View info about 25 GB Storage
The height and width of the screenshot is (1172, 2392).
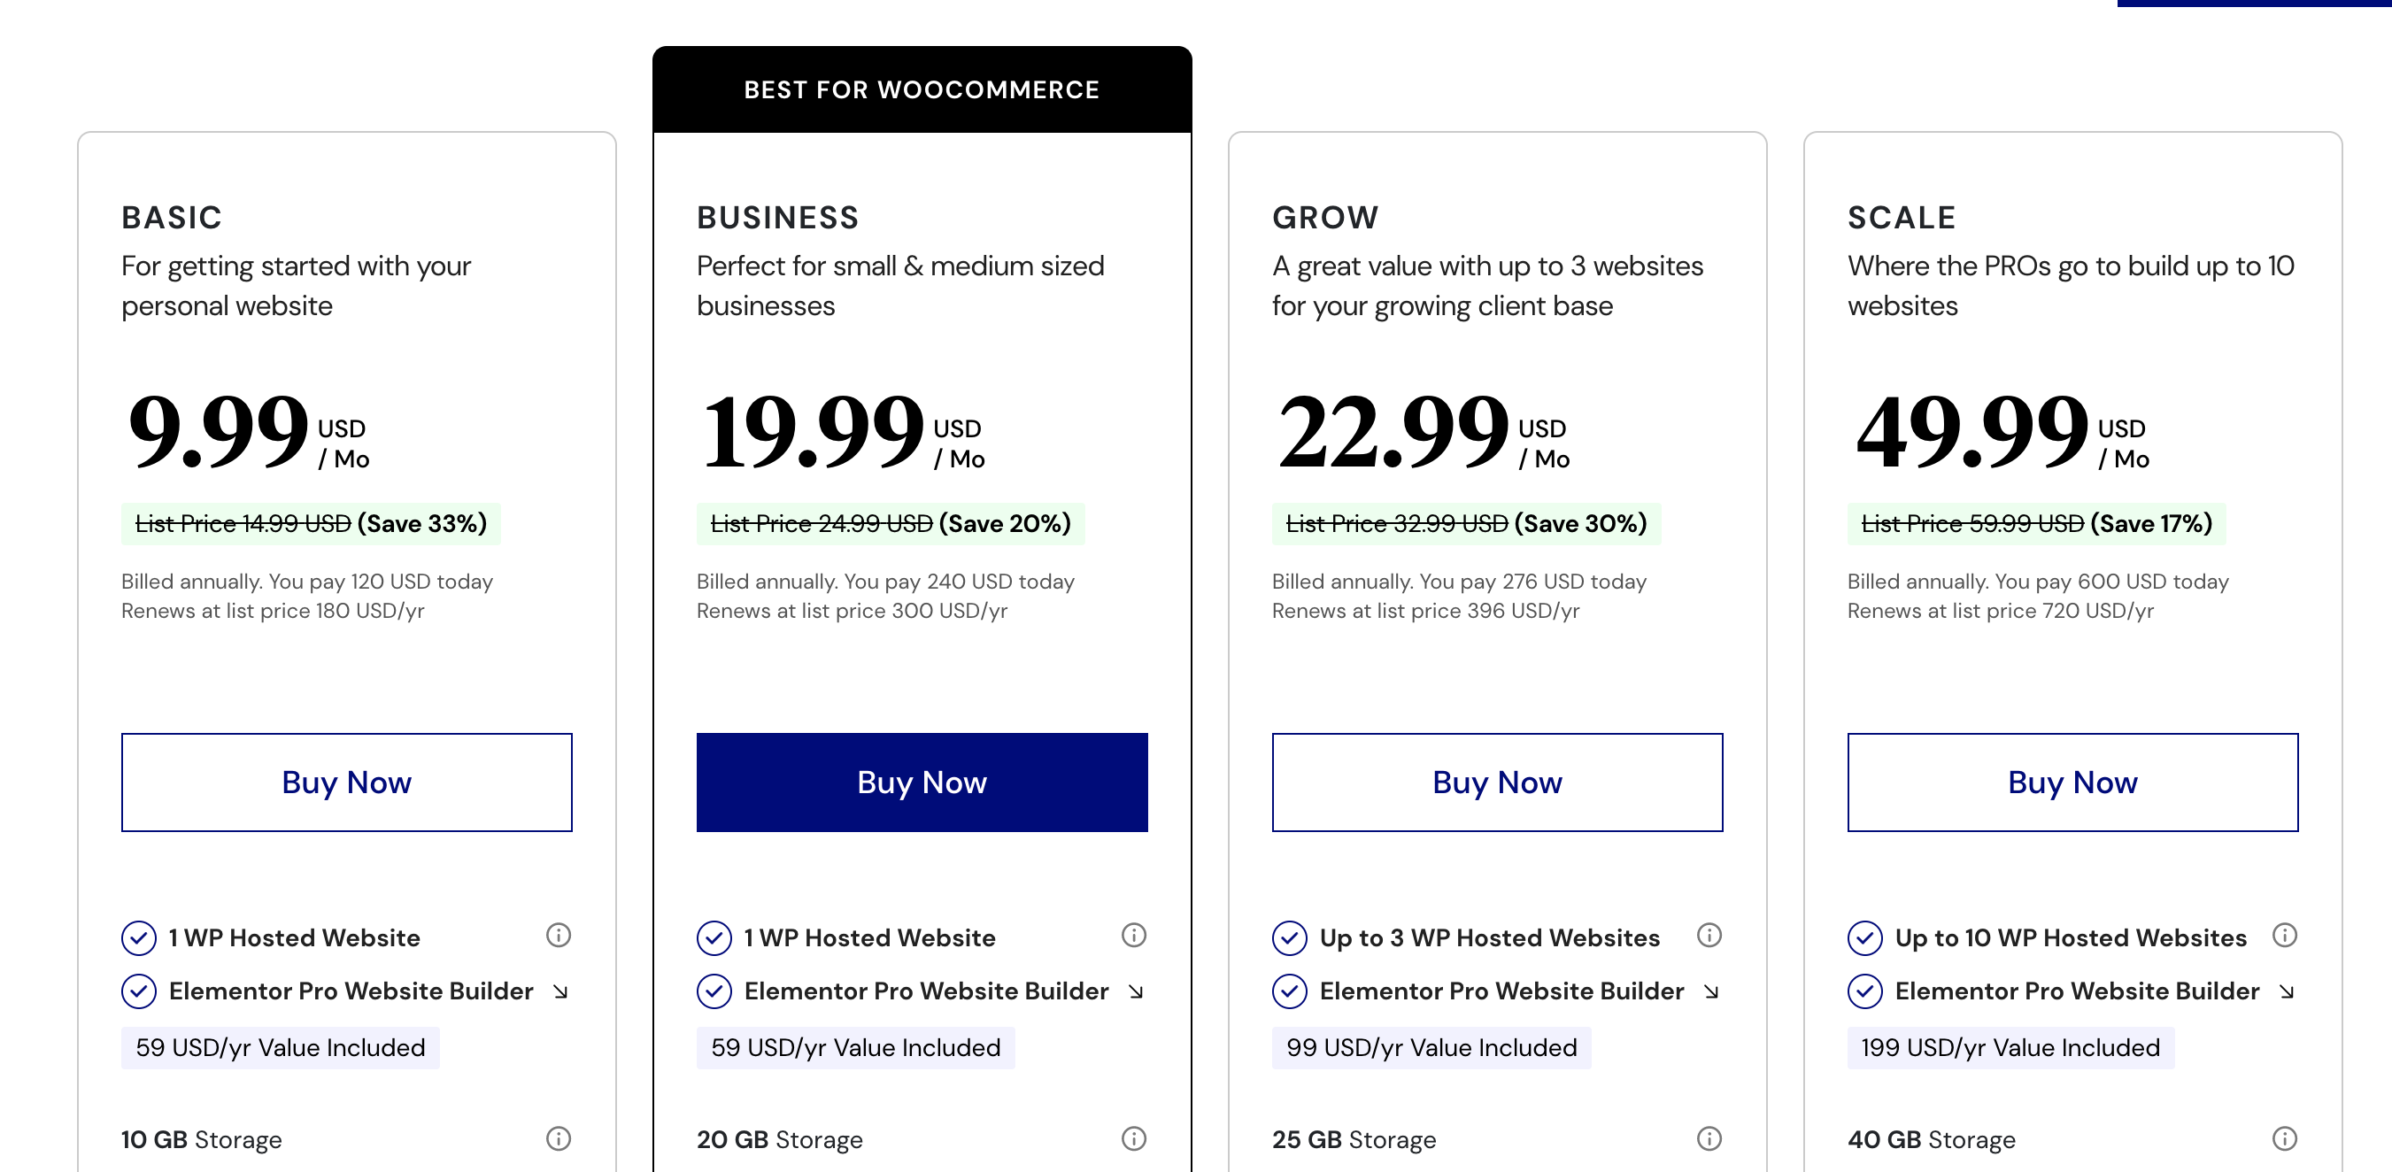[1709, 1138]
